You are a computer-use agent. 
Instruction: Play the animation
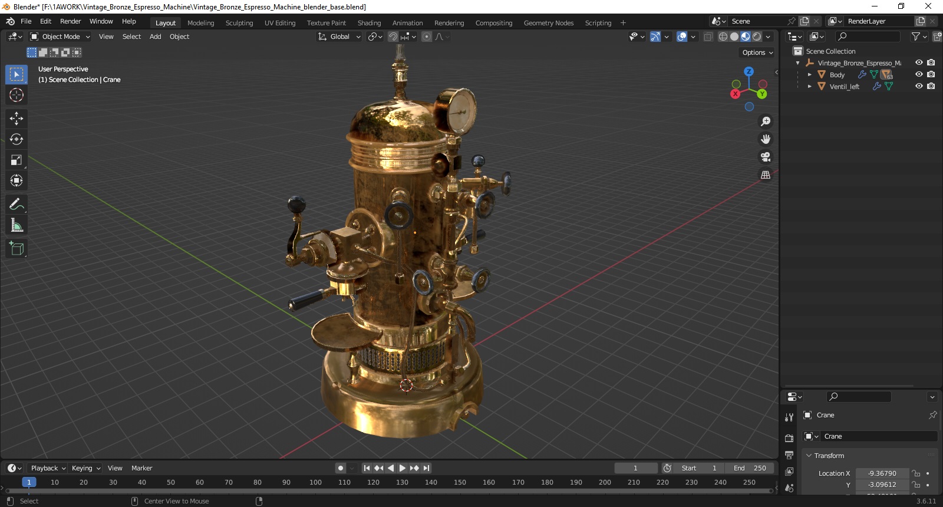[x=403, y=468]
